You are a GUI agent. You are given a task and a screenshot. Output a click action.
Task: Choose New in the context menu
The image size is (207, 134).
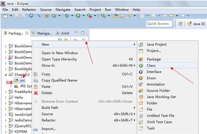pyautogui.click(x=84, y=44)
